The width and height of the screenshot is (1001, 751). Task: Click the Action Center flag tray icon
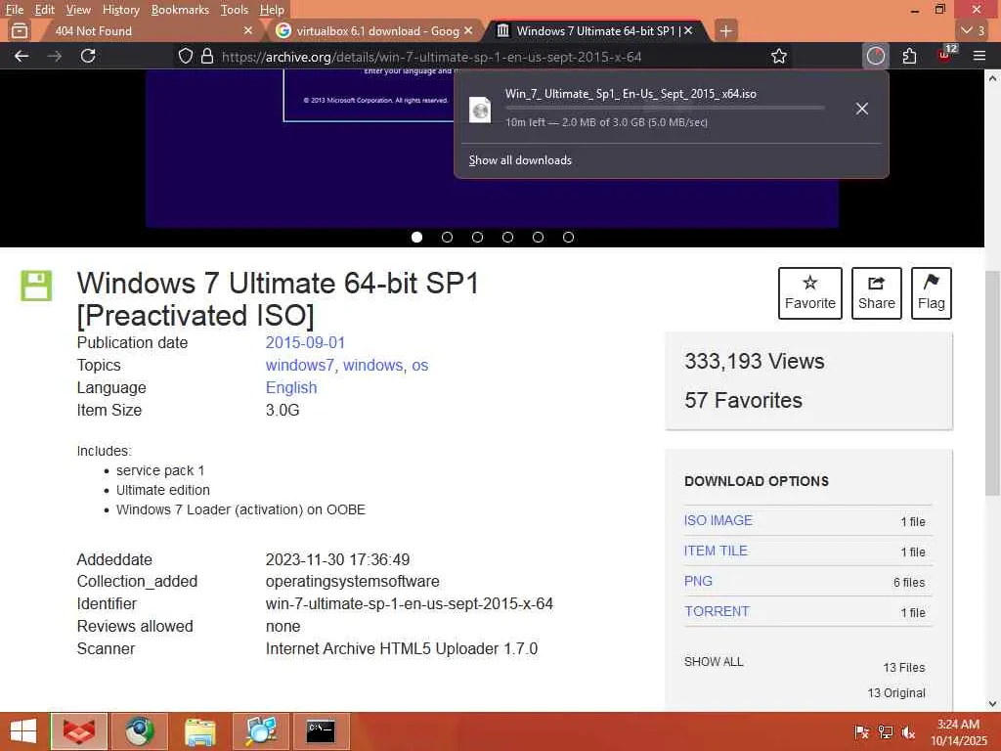click(x=861, y=731)
